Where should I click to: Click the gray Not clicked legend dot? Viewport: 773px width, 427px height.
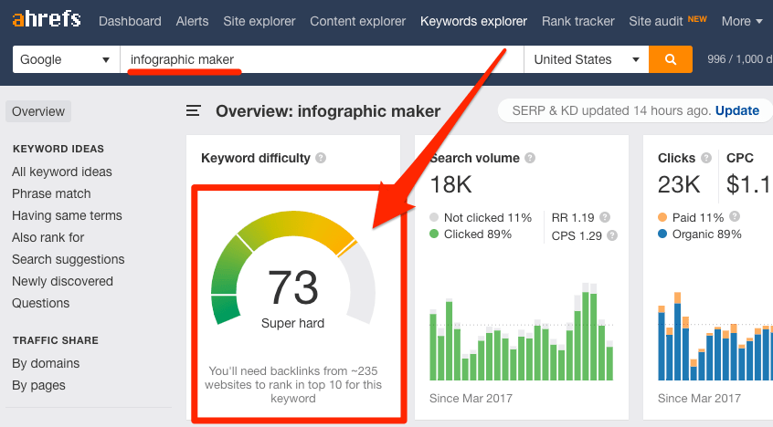pos(434,217)
